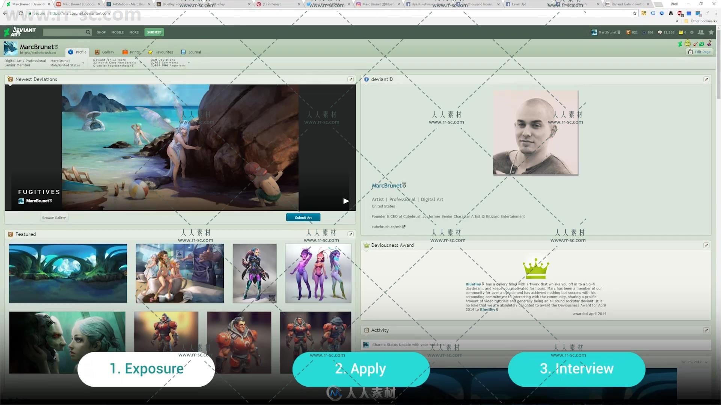Advance slideshow with the play arrow
The image size is (721, 405).
[346, 201]
